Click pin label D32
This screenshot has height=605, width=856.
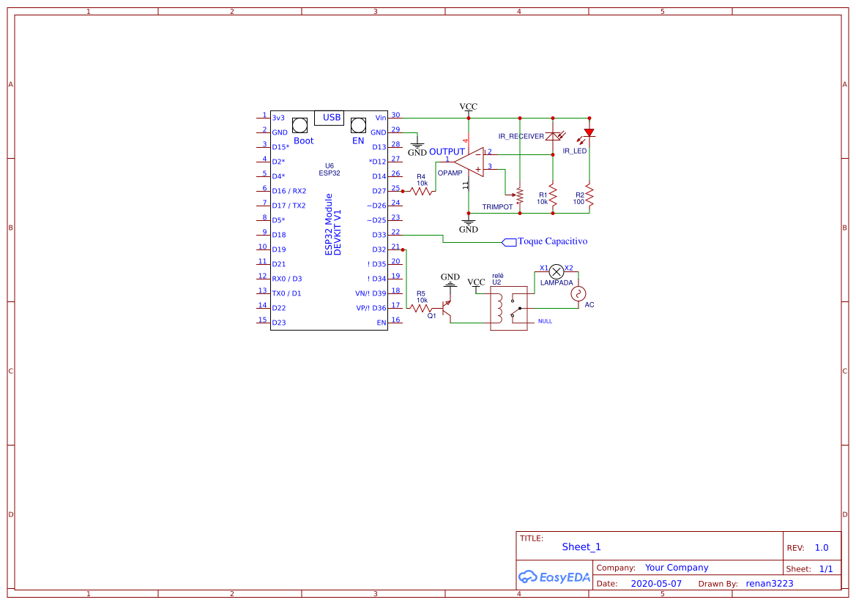click(379, 250)
